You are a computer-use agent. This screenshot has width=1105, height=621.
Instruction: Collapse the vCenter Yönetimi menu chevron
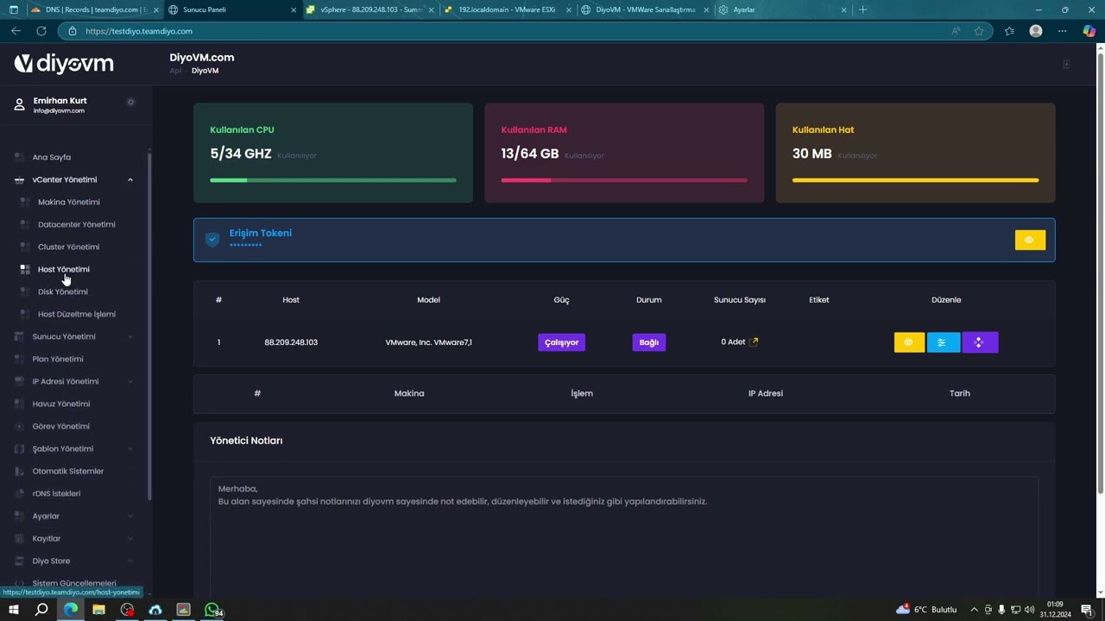pos(130,180)
